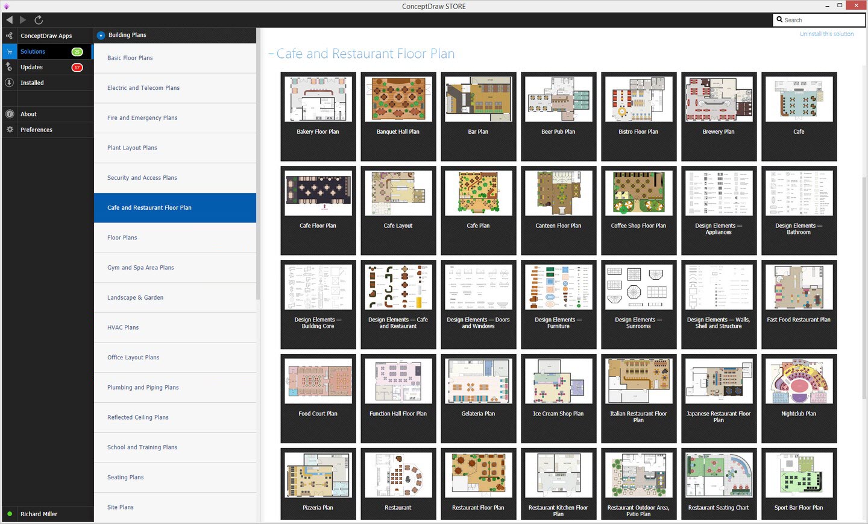Click the Solutions green count badge
Image resolution: width=868 pixels, height=524 pixels.
tap(77, 52)
